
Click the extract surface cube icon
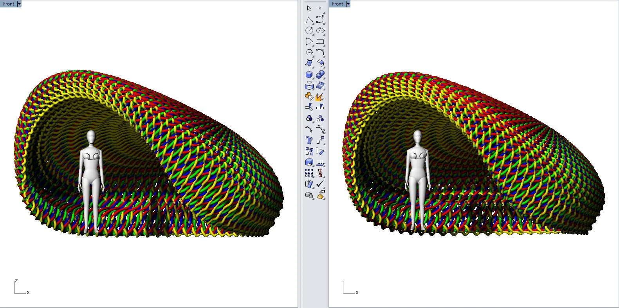click(309, 162)
